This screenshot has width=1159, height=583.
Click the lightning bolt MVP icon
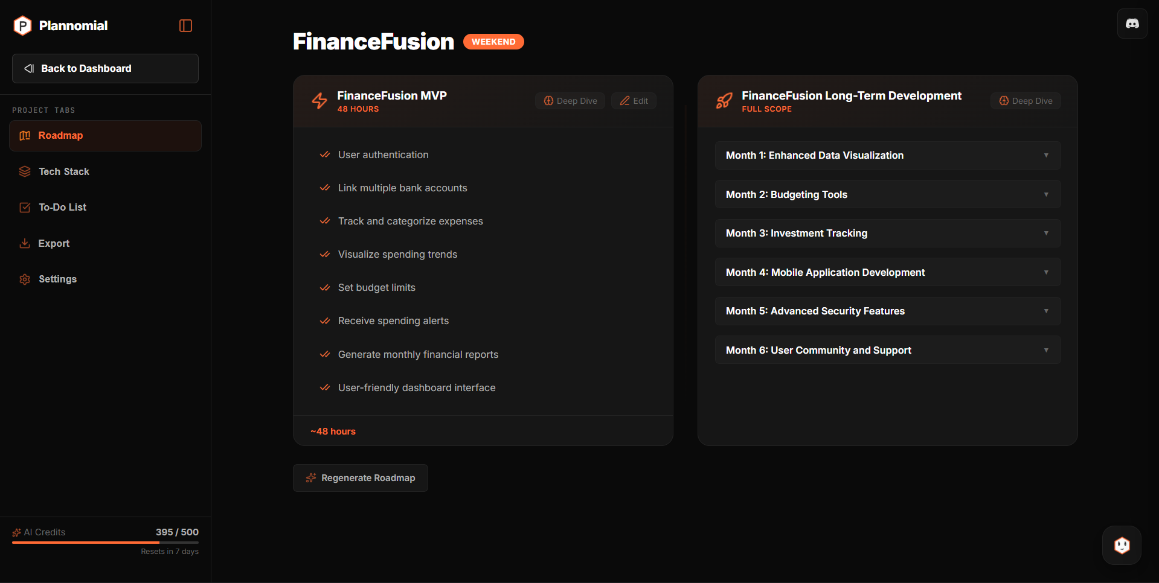click(x=319, y=101)
